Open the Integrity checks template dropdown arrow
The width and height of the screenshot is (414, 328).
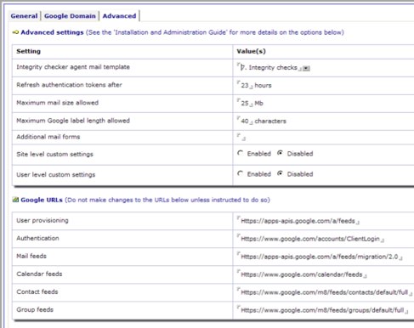coord(306,68)
